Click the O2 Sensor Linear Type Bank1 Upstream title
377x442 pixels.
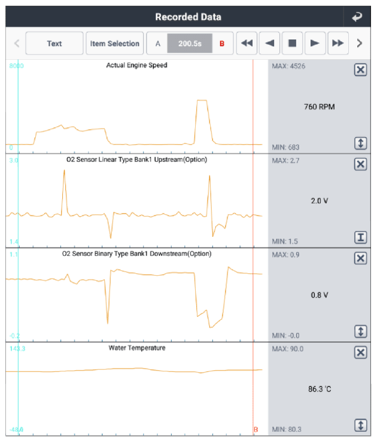point(137,160)
